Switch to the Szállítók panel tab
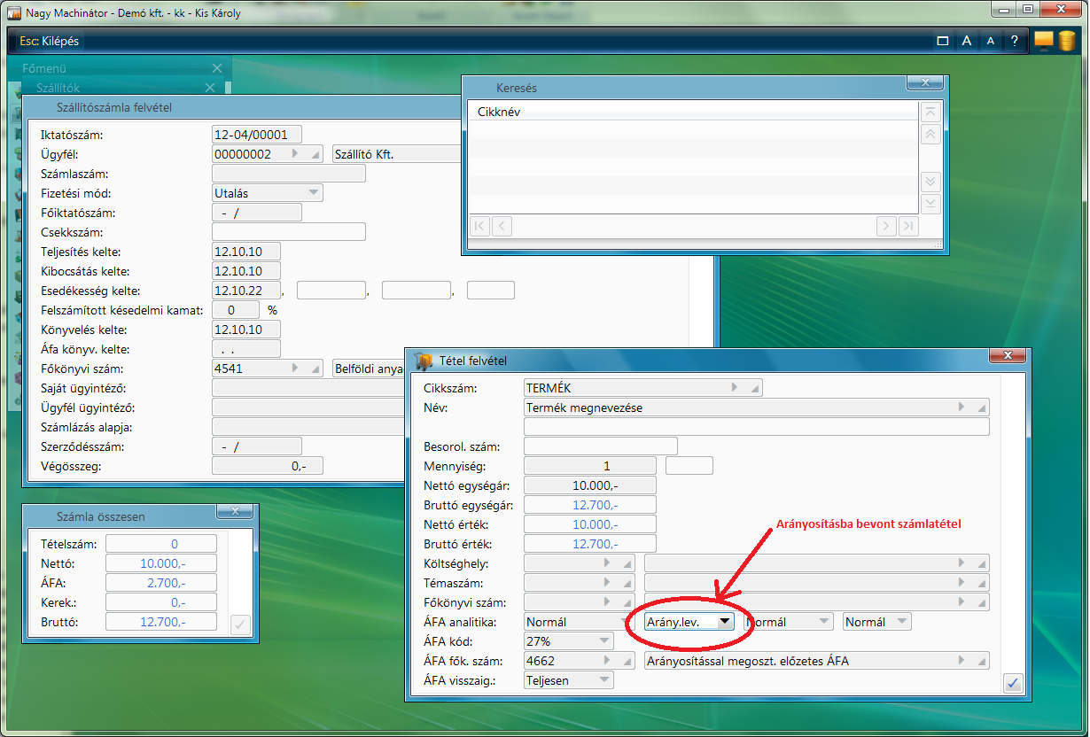 [x=58, y=88]
